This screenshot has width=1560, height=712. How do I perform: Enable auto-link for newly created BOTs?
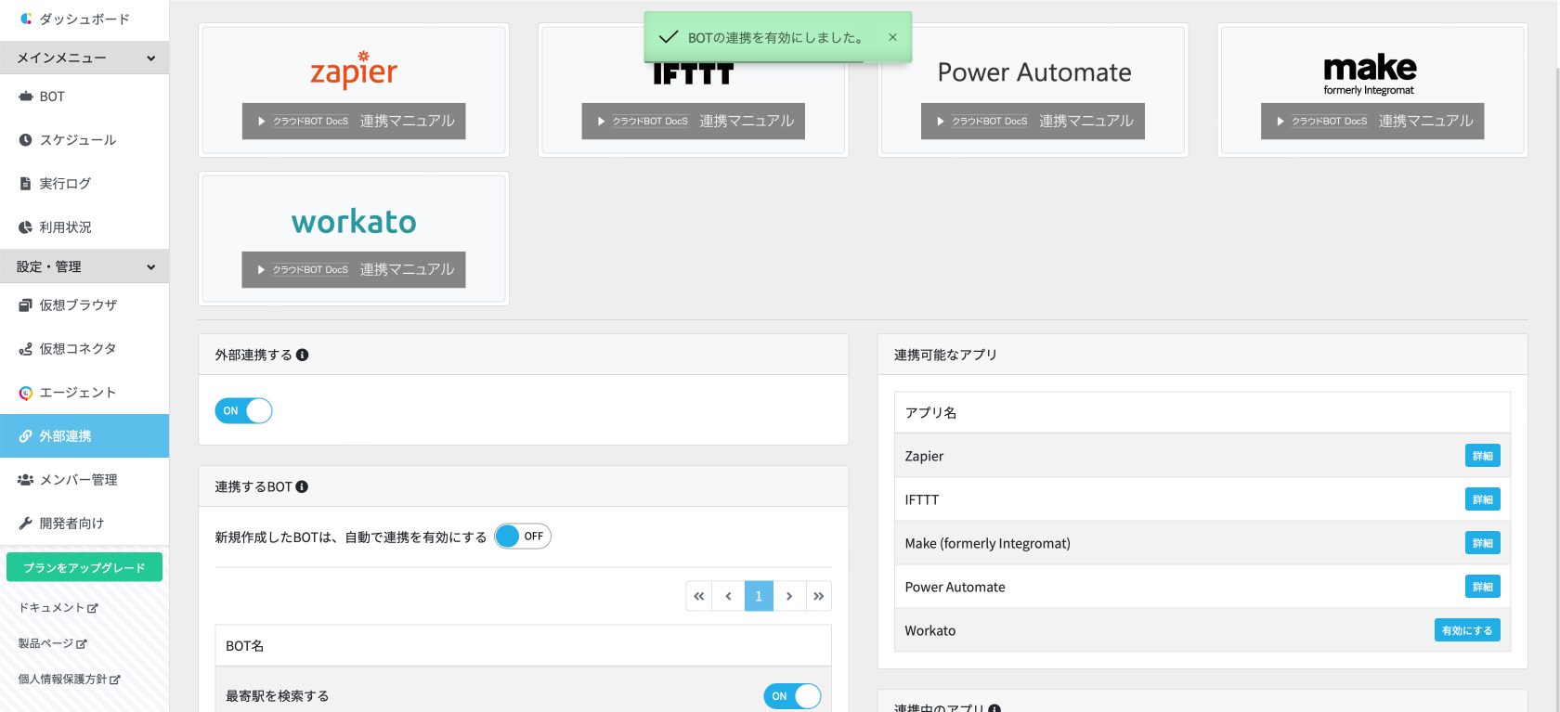tap(523, 537)
